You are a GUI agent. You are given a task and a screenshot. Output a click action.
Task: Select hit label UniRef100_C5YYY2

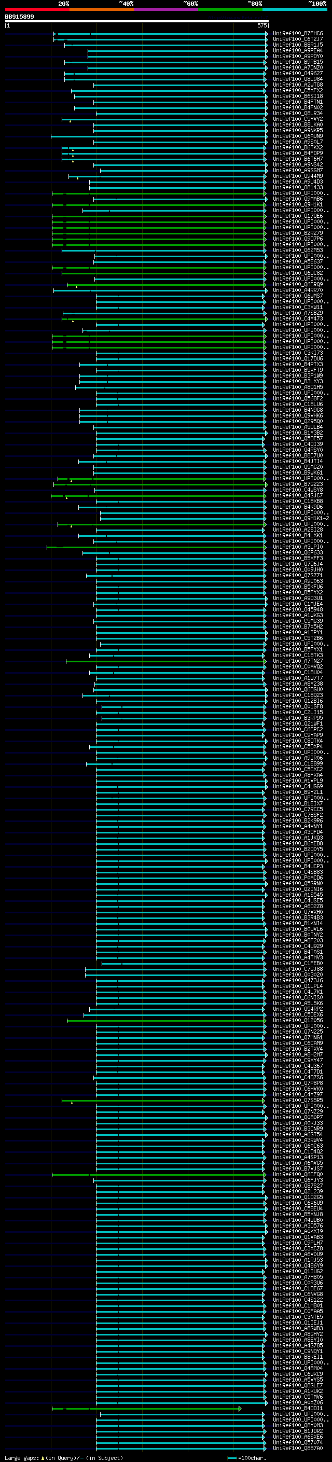point(297,119)
